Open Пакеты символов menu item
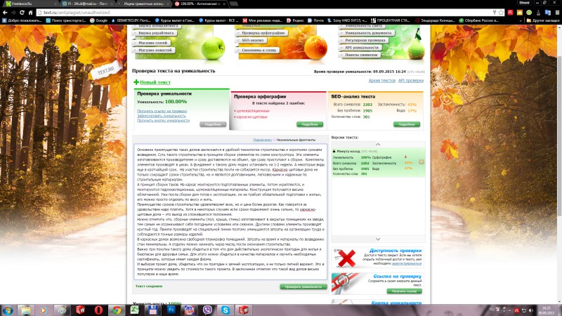The width and height of the screenshot is (562, 316). [361, 55]
